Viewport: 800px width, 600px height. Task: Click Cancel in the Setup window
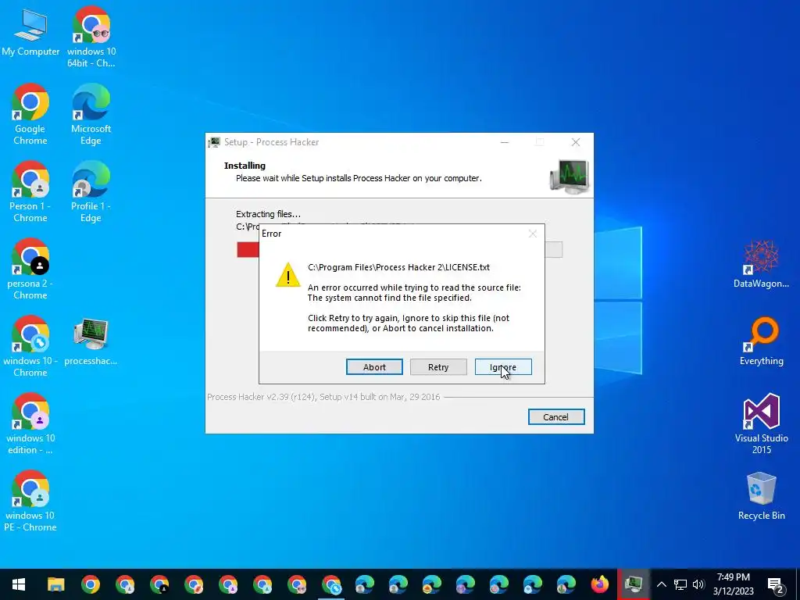pyautogui.click(x=556, y=417)
